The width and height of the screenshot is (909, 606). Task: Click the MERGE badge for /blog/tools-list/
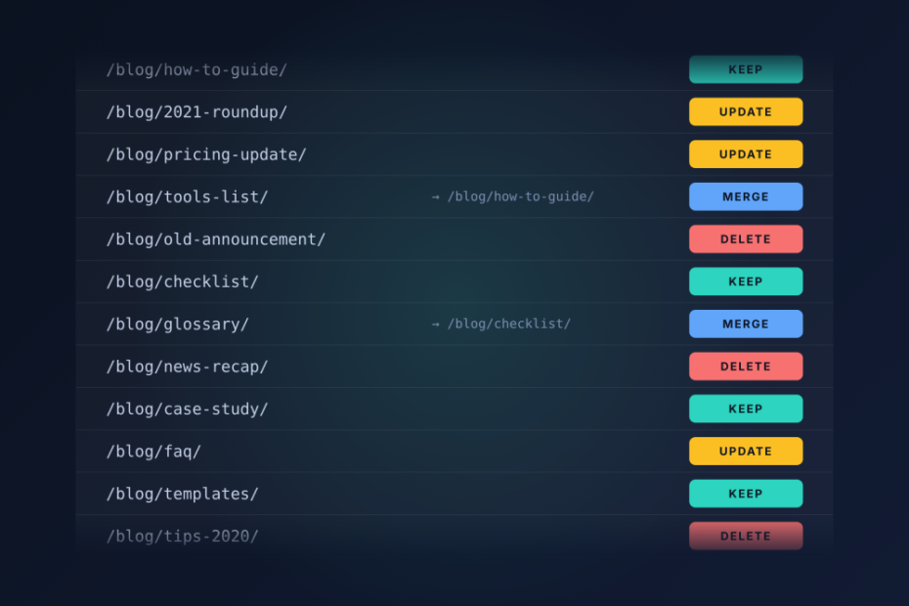(746, 196)
